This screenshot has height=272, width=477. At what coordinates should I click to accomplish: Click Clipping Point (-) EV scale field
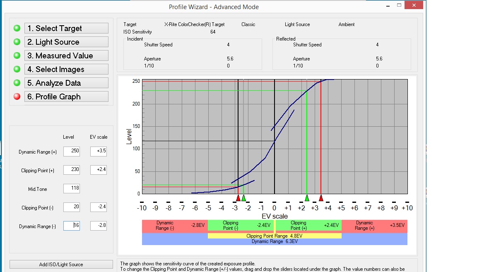coord(99,207)
